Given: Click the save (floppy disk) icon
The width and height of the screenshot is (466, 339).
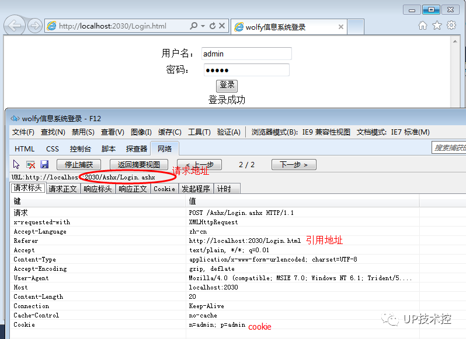Looking at the screenshot, I should point(44,164).
